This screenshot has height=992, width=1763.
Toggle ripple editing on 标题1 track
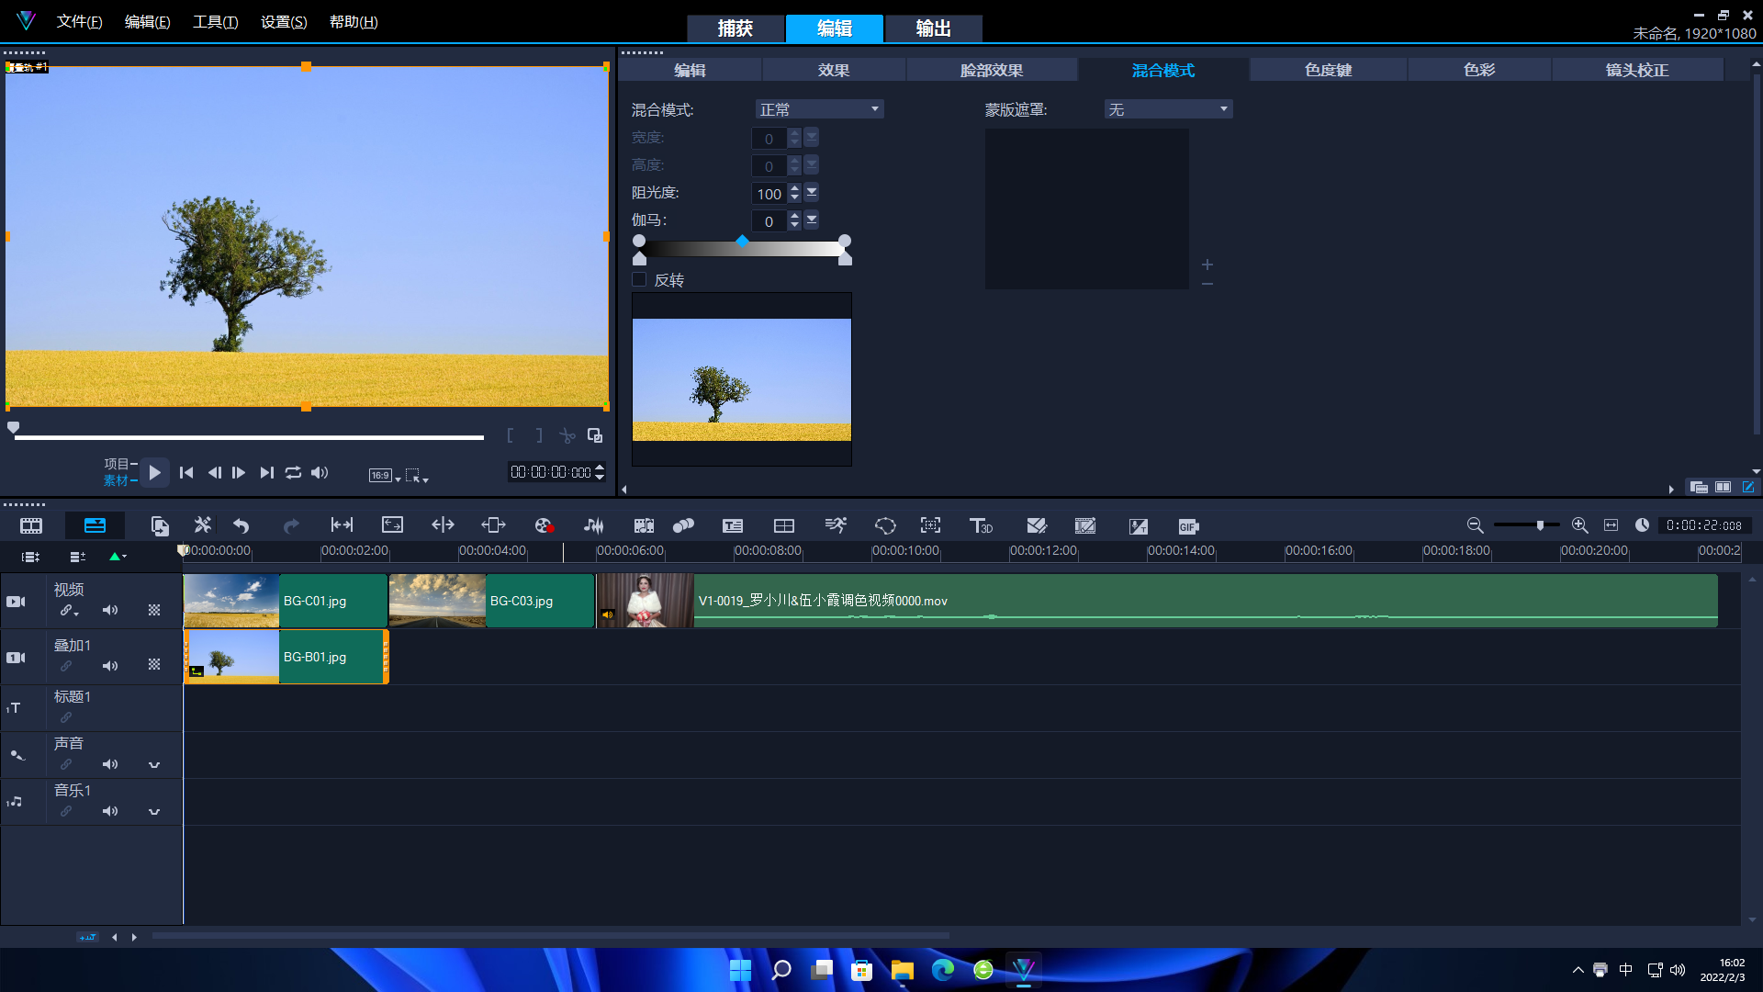[66, 717]
